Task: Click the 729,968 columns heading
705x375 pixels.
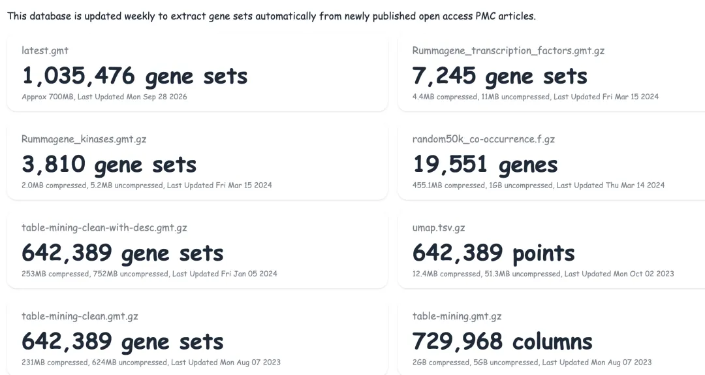Action: (502, 342)
